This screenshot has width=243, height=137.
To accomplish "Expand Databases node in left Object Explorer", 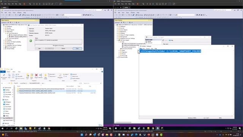I will coord(4,27).
